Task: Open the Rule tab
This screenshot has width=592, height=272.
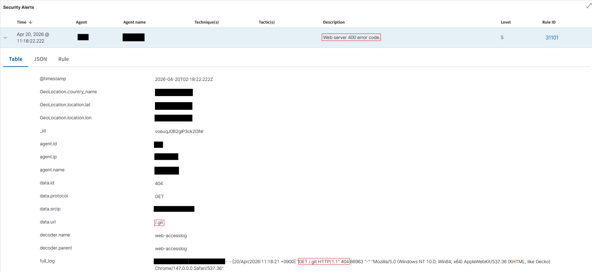Action: point(63,59)
